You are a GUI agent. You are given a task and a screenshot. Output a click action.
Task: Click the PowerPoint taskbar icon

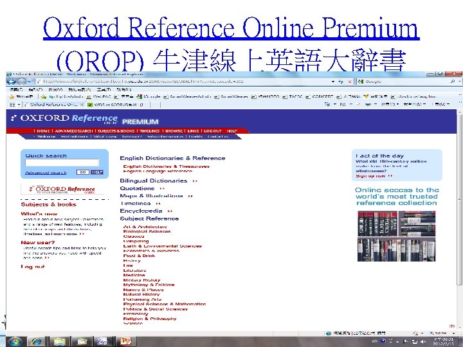125,341
